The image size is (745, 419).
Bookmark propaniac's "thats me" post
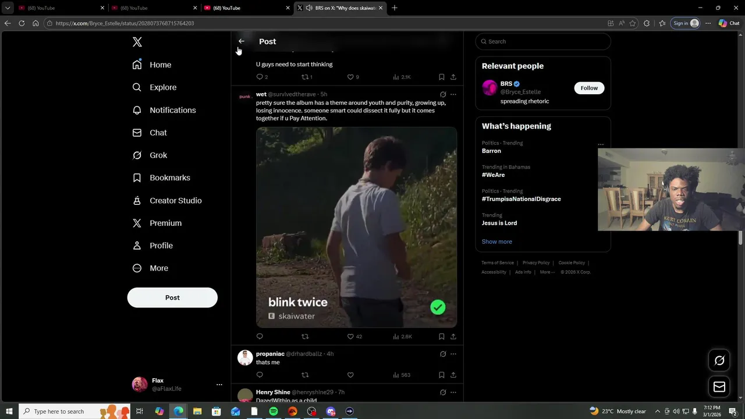(x=442, y=375)
